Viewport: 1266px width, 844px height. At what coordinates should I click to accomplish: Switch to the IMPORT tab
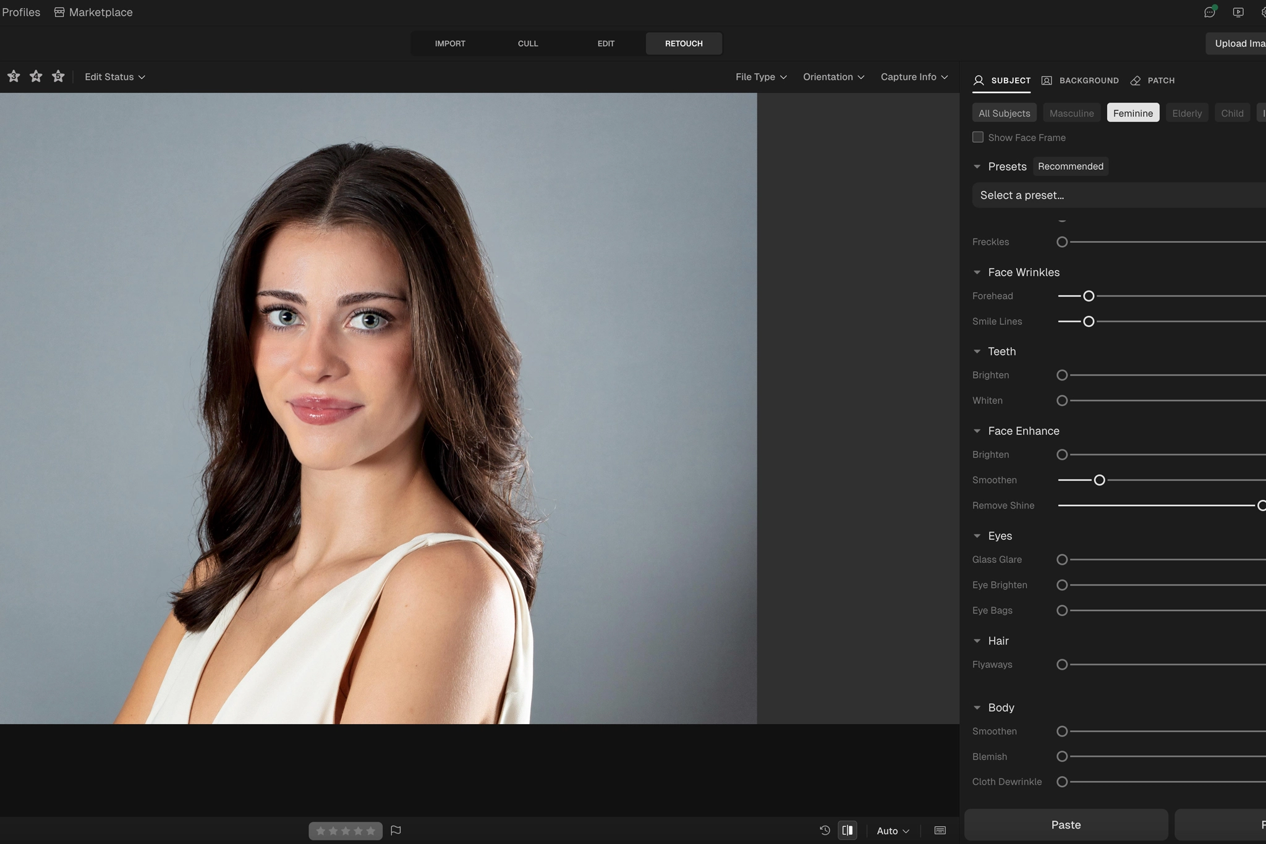(450, 43)
